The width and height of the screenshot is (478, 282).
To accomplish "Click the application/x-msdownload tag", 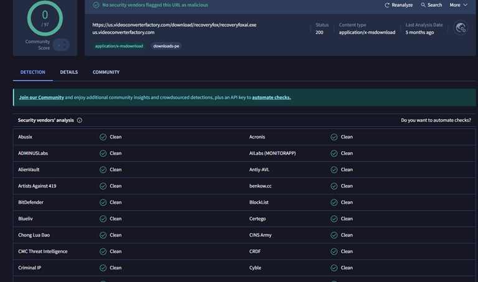I will point(119,46).
